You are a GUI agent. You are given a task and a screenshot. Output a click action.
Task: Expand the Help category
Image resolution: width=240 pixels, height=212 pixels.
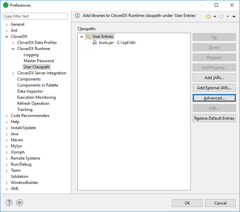pos(6,122)
